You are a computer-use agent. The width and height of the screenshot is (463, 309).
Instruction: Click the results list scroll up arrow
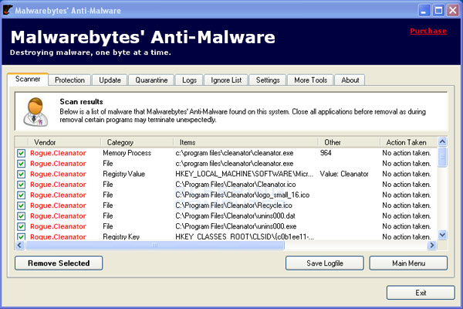coord(442,141)
